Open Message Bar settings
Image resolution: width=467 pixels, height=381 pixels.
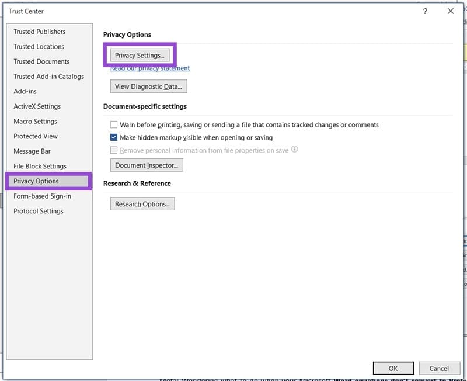point(33,151)
